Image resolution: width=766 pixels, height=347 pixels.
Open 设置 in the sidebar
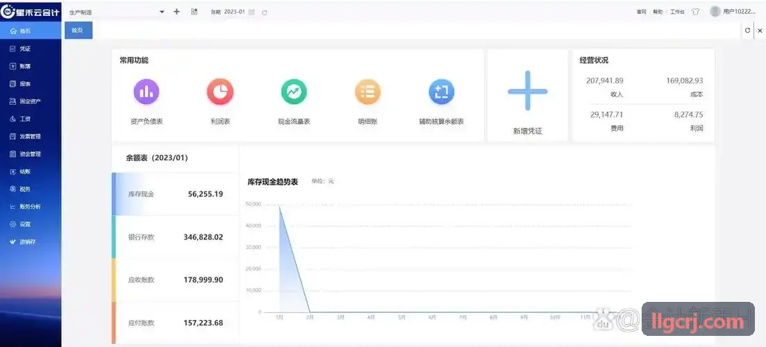coord(31,224)
